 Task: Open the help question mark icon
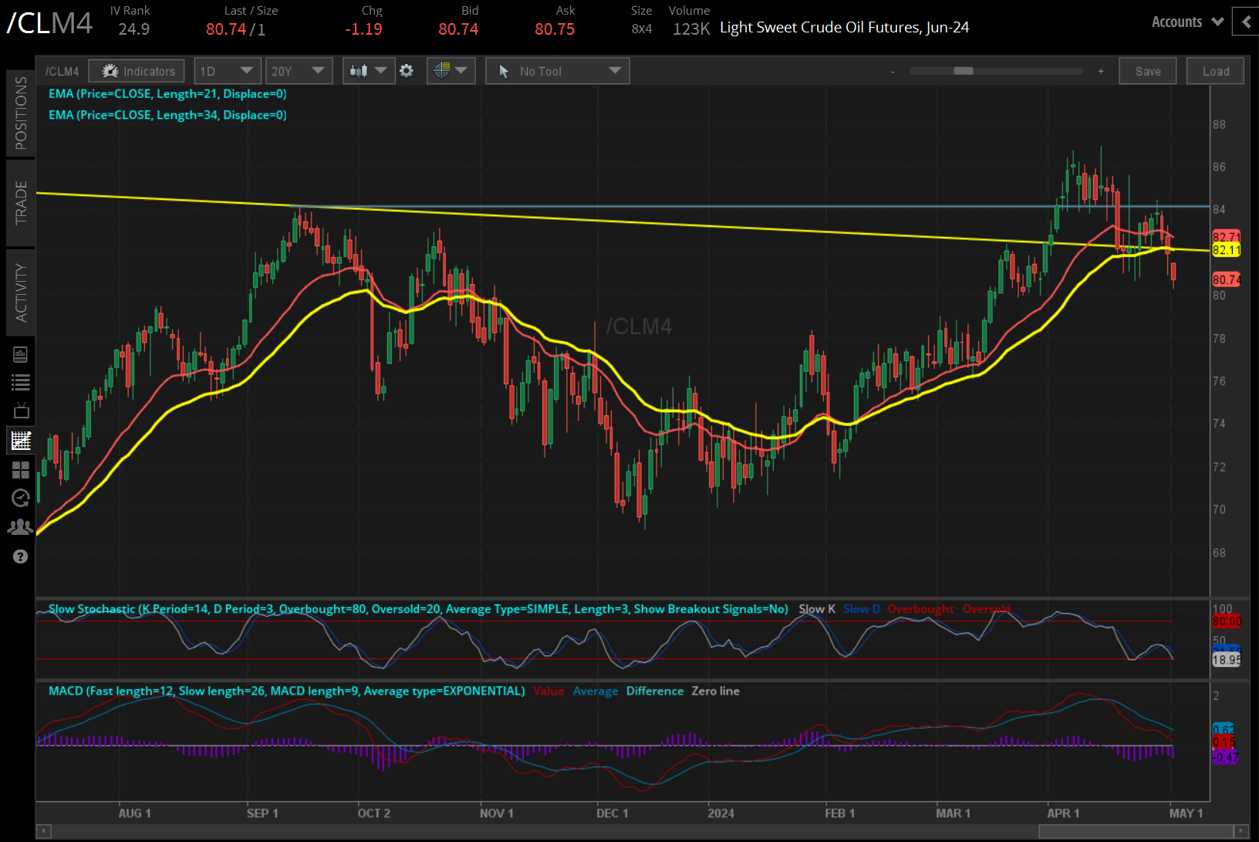coord(21,556)
